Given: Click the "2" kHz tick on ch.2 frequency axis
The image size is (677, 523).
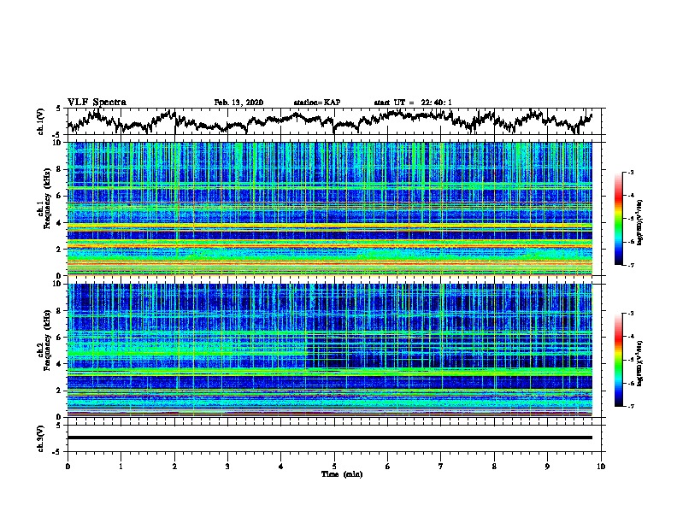Looking at the screenshot, I should coord(59,391).
